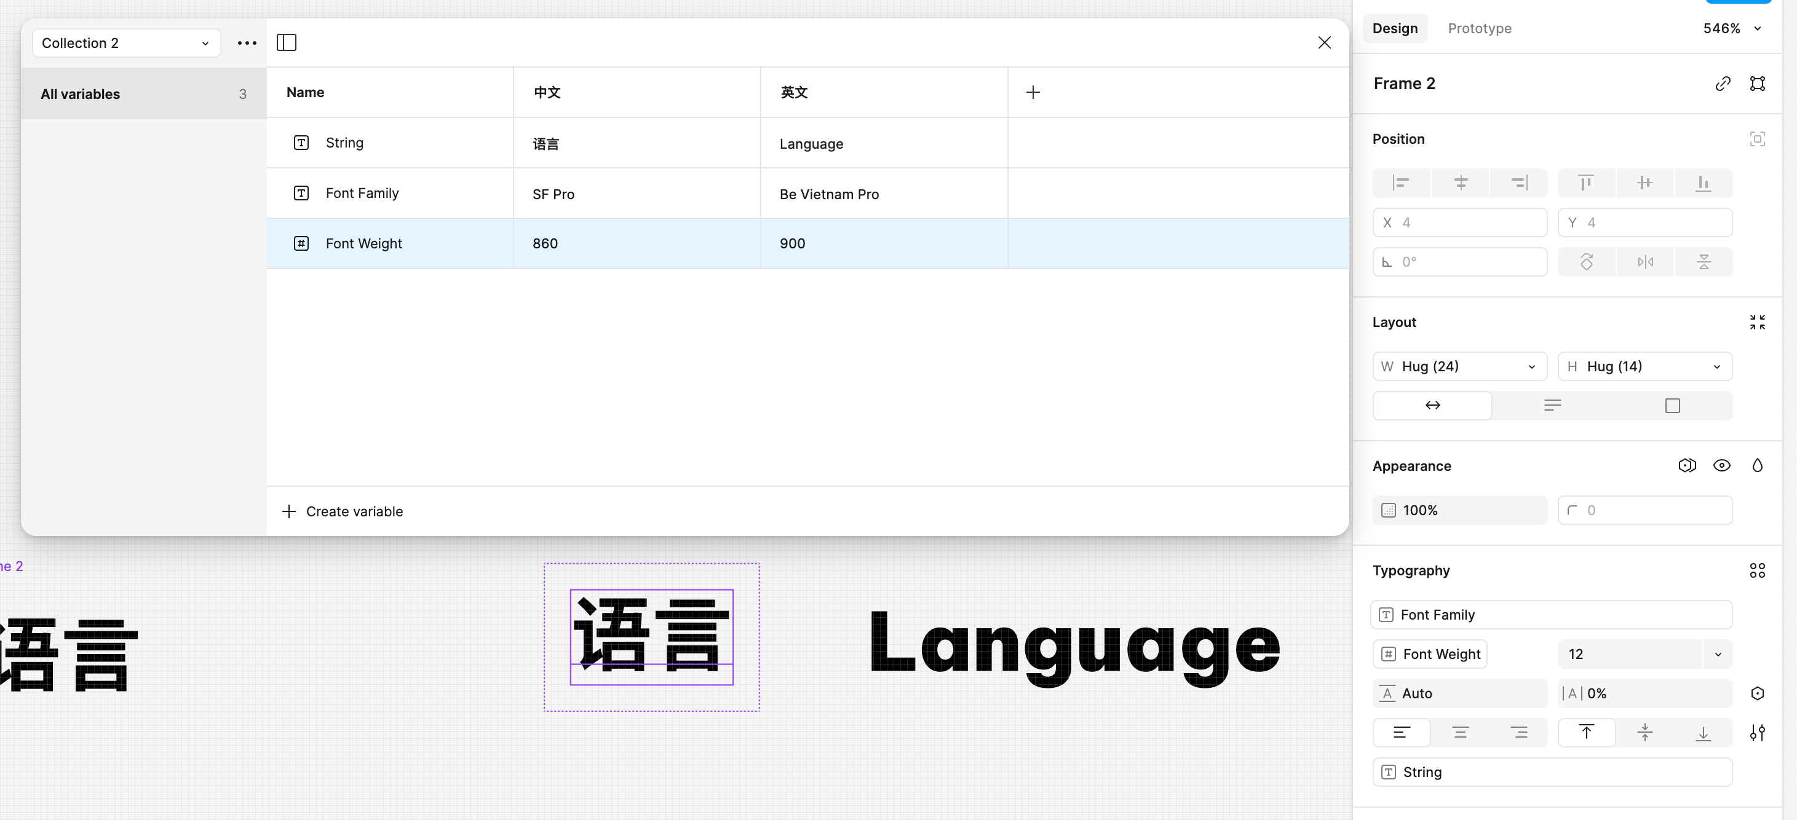Click the Font Weight number type icon in table
Screen dimensions: 1797x820
point(301,243)
